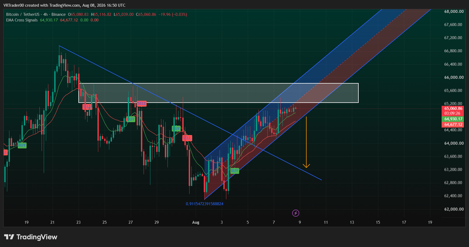Screen dimensions: 469x247
Task: Click the 66,400.00 price axis label
Action: tap(453, 64)
